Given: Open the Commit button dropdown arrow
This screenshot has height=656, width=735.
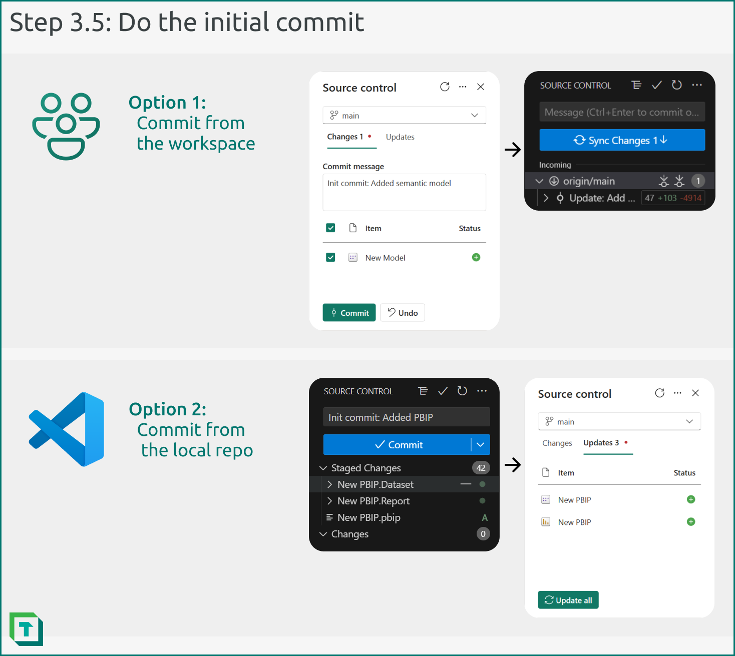Looking at the screenshot, I should pyautogui.click(x=480, y=444).
